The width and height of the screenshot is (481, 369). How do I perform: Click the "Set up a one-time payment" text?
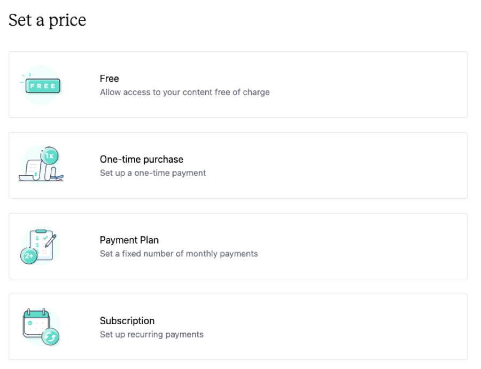[x=153, y=173]
